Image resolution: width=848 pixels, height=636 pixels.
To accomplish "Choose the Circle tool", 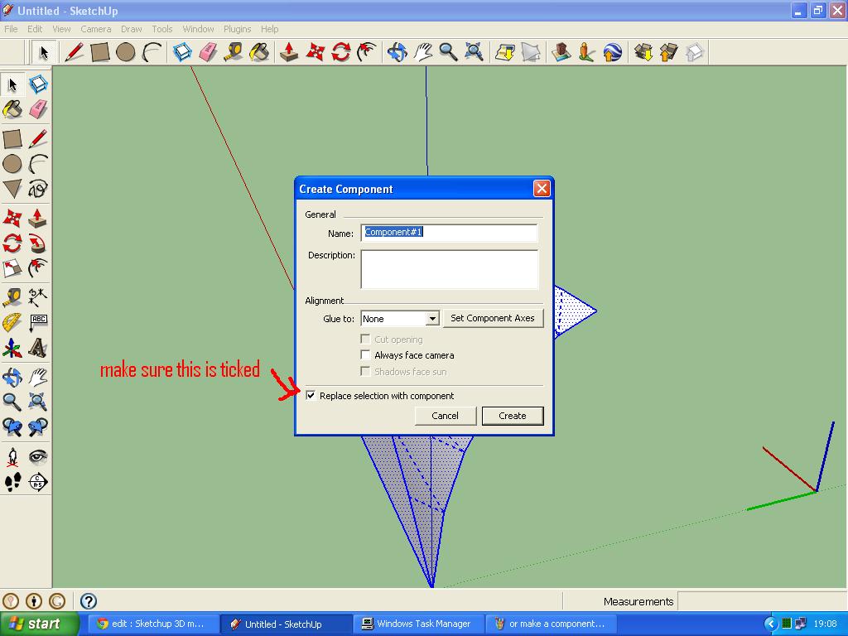I will 124,51.
